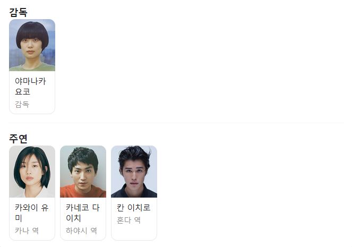352x247 pixels.
Task: Click the name text 카네코 다이치
Action: pyautogui.click(x=83, y=212)
